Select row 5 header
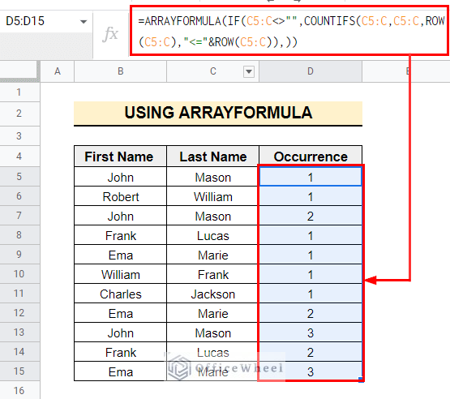The height and width of the screenshot is (399, 450). pos(19,176)
